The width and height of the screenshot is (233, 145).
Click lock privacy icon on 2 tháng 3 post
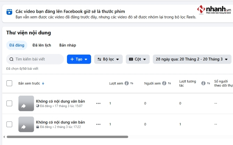coord(37,127)
